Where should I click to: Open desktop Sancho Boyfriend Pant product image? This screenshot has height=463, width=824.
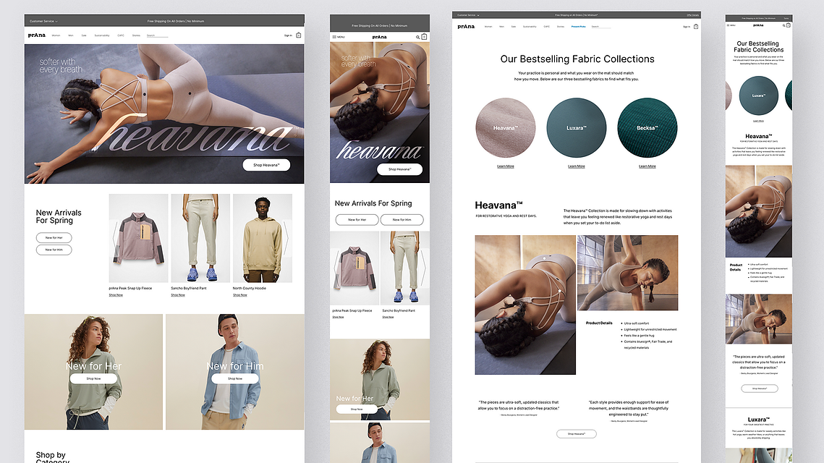click(200, 238)
